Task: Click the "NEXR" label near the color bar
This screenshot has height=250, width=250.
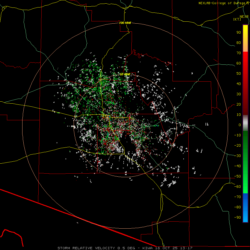Action: (x=244, y=17)
